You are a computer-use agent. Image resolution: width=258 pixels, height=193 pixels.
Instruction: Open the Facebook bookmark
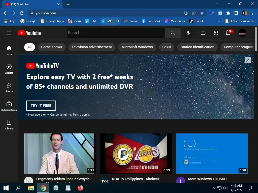click(x=151, y=21)
